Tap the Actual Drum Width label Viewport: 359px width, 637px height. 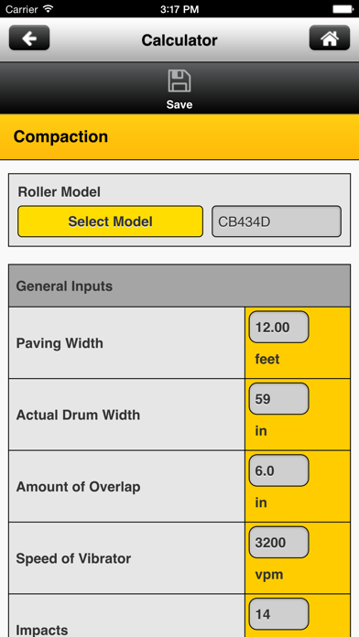pyautogui.click(x=78, y=415)
